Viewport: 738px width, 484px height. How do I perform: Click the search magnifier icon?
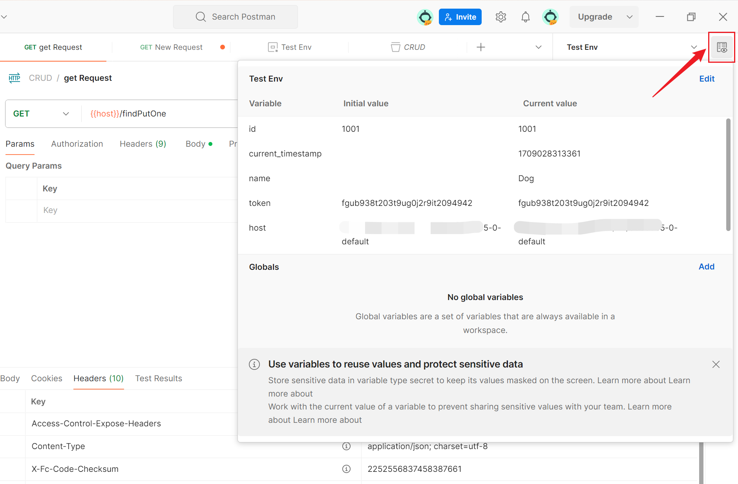click(201, 17)
